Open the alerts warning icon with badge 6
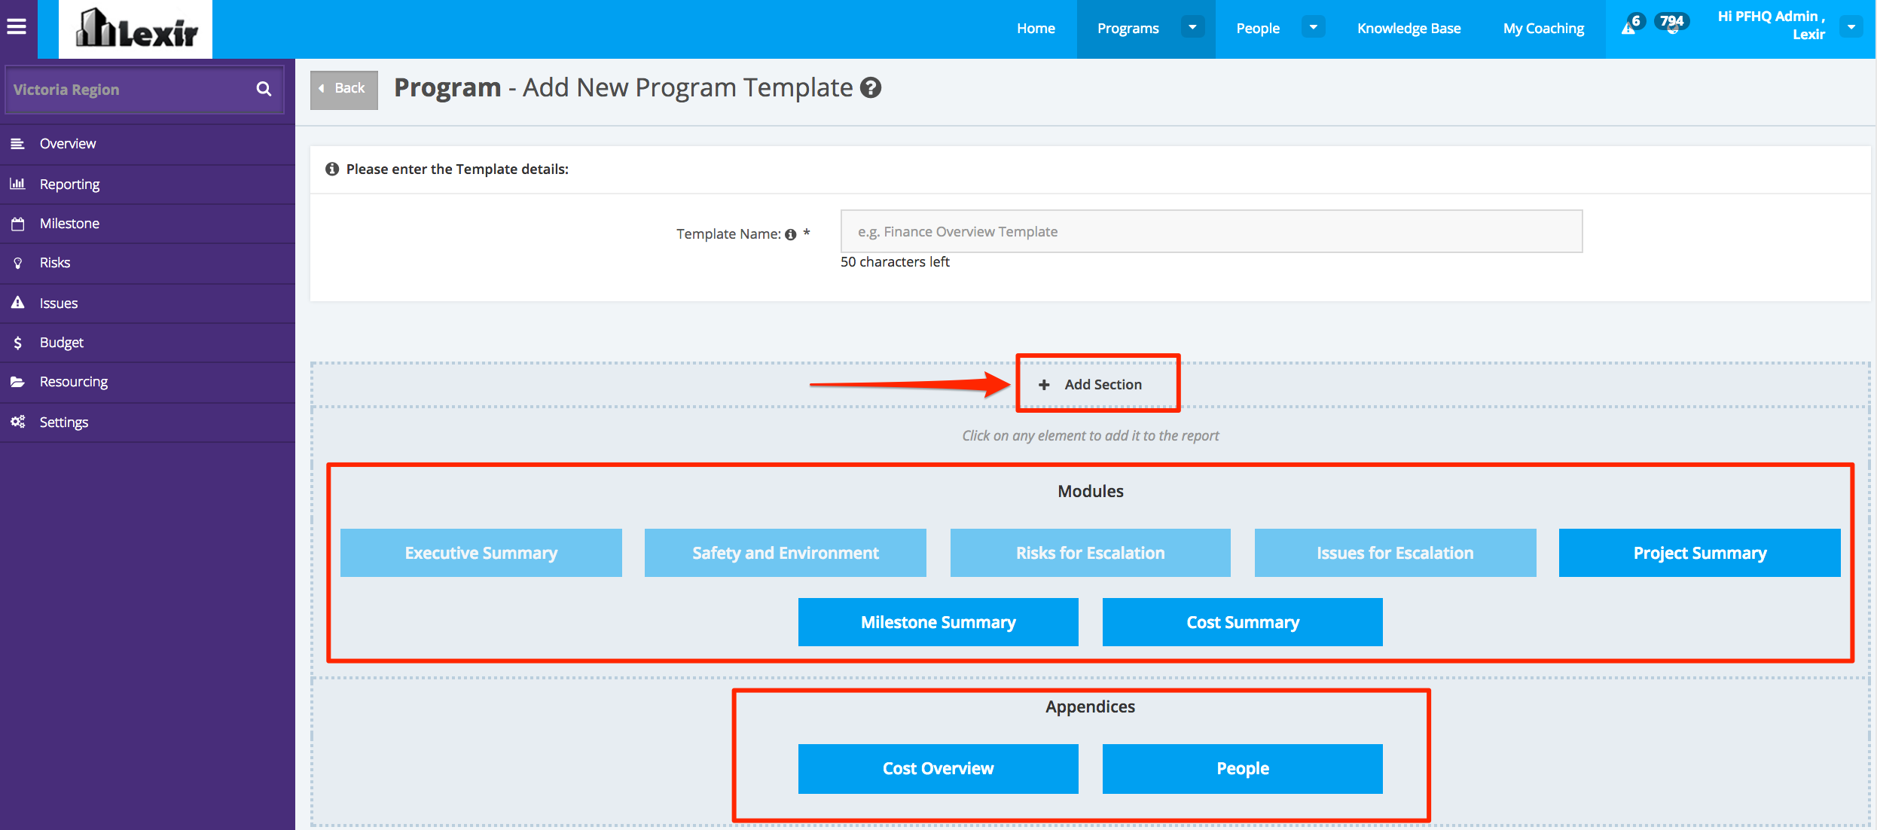 coord(1629,27)
